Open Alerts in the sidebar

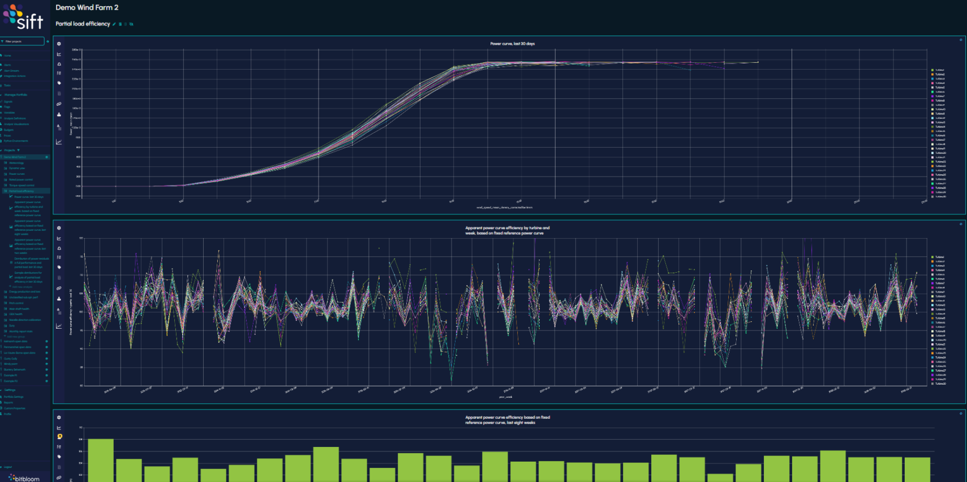(x=6, y=65)
